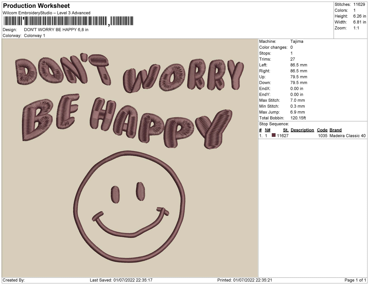The image size is (369, 285).
Task: Click the Up value 79.5 mm
Action: tap(299, 77)
